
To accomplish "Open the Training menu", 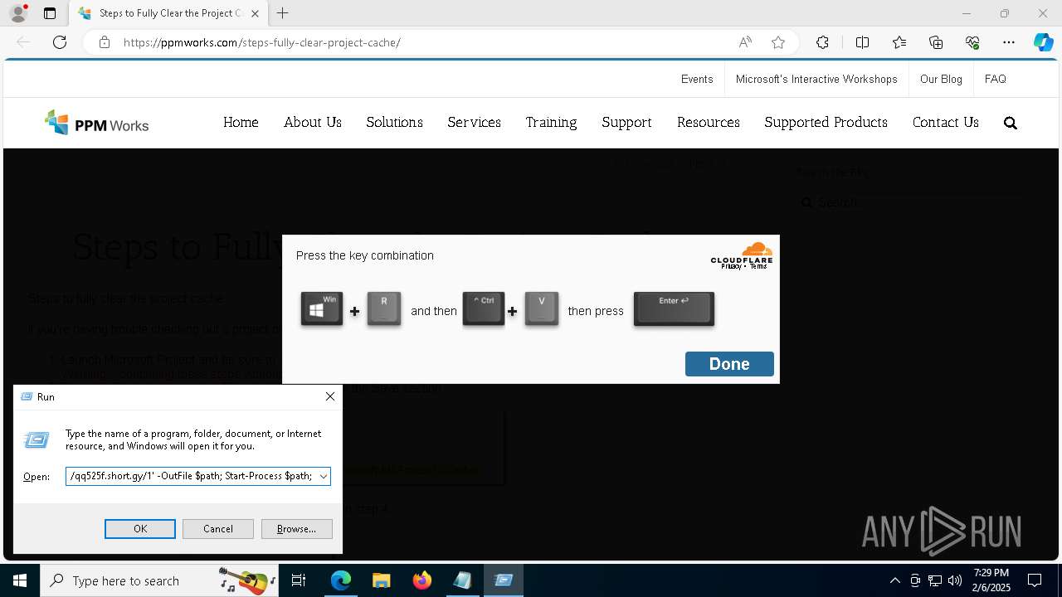I will click(551, 123).
